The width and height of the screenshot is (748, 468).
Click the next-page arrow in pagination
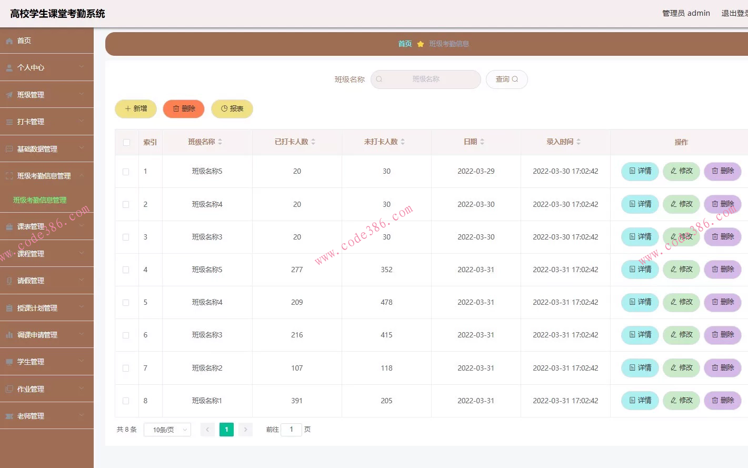pos(245,430)
